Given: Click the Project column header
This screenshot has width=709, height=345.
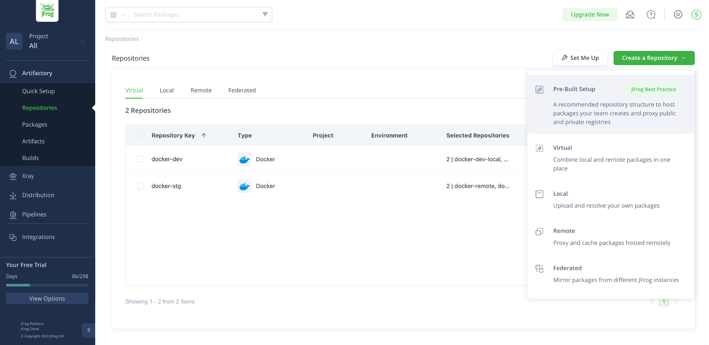Looking at the screenshot, I should coord(323,135).
